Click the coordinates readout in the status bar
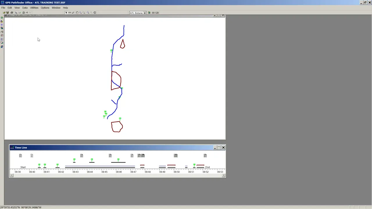 click(21, 207)
